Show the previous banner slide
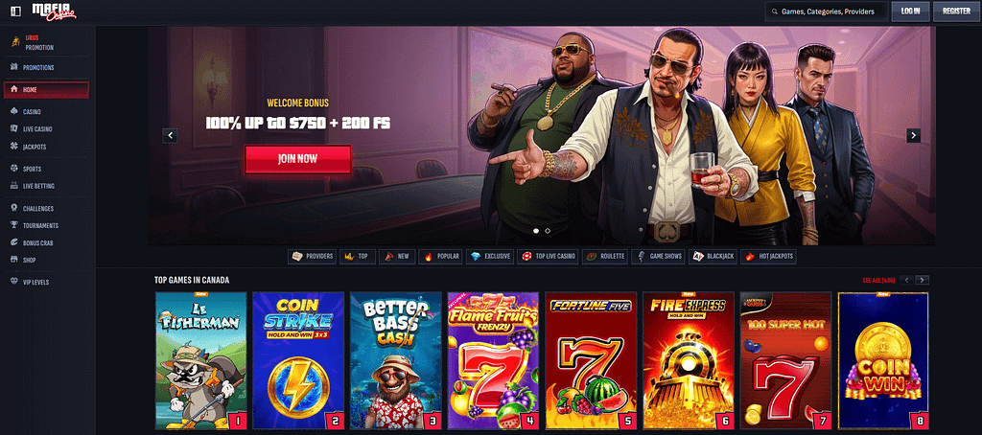Viewport: 982px width, 435px height. tap(170, 135)
